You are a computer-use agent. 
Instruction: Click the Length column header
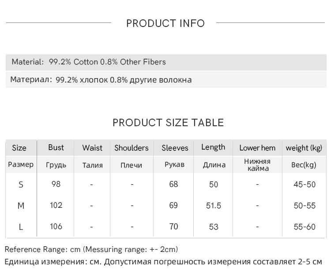pyautogui.click(x=213, y=147)
